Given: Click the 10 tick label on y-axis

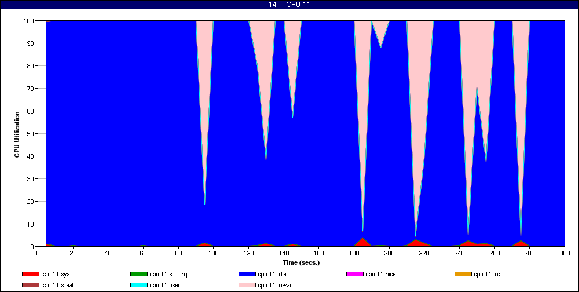Looking at the screenshot, I should (x=31, y=224).
